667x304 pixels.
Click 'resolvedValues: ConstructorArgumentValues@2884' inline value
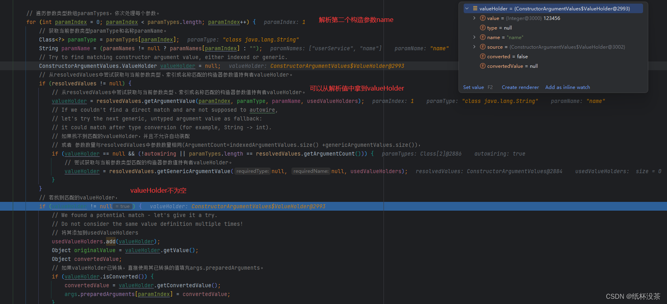489,171
